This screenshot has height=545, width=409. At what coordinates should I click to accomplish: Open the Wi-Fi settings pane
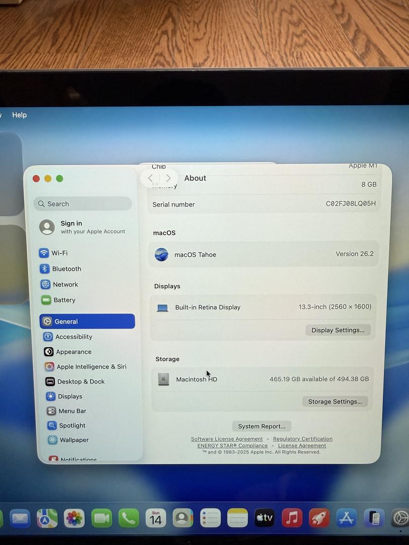(x=59, y=253)
